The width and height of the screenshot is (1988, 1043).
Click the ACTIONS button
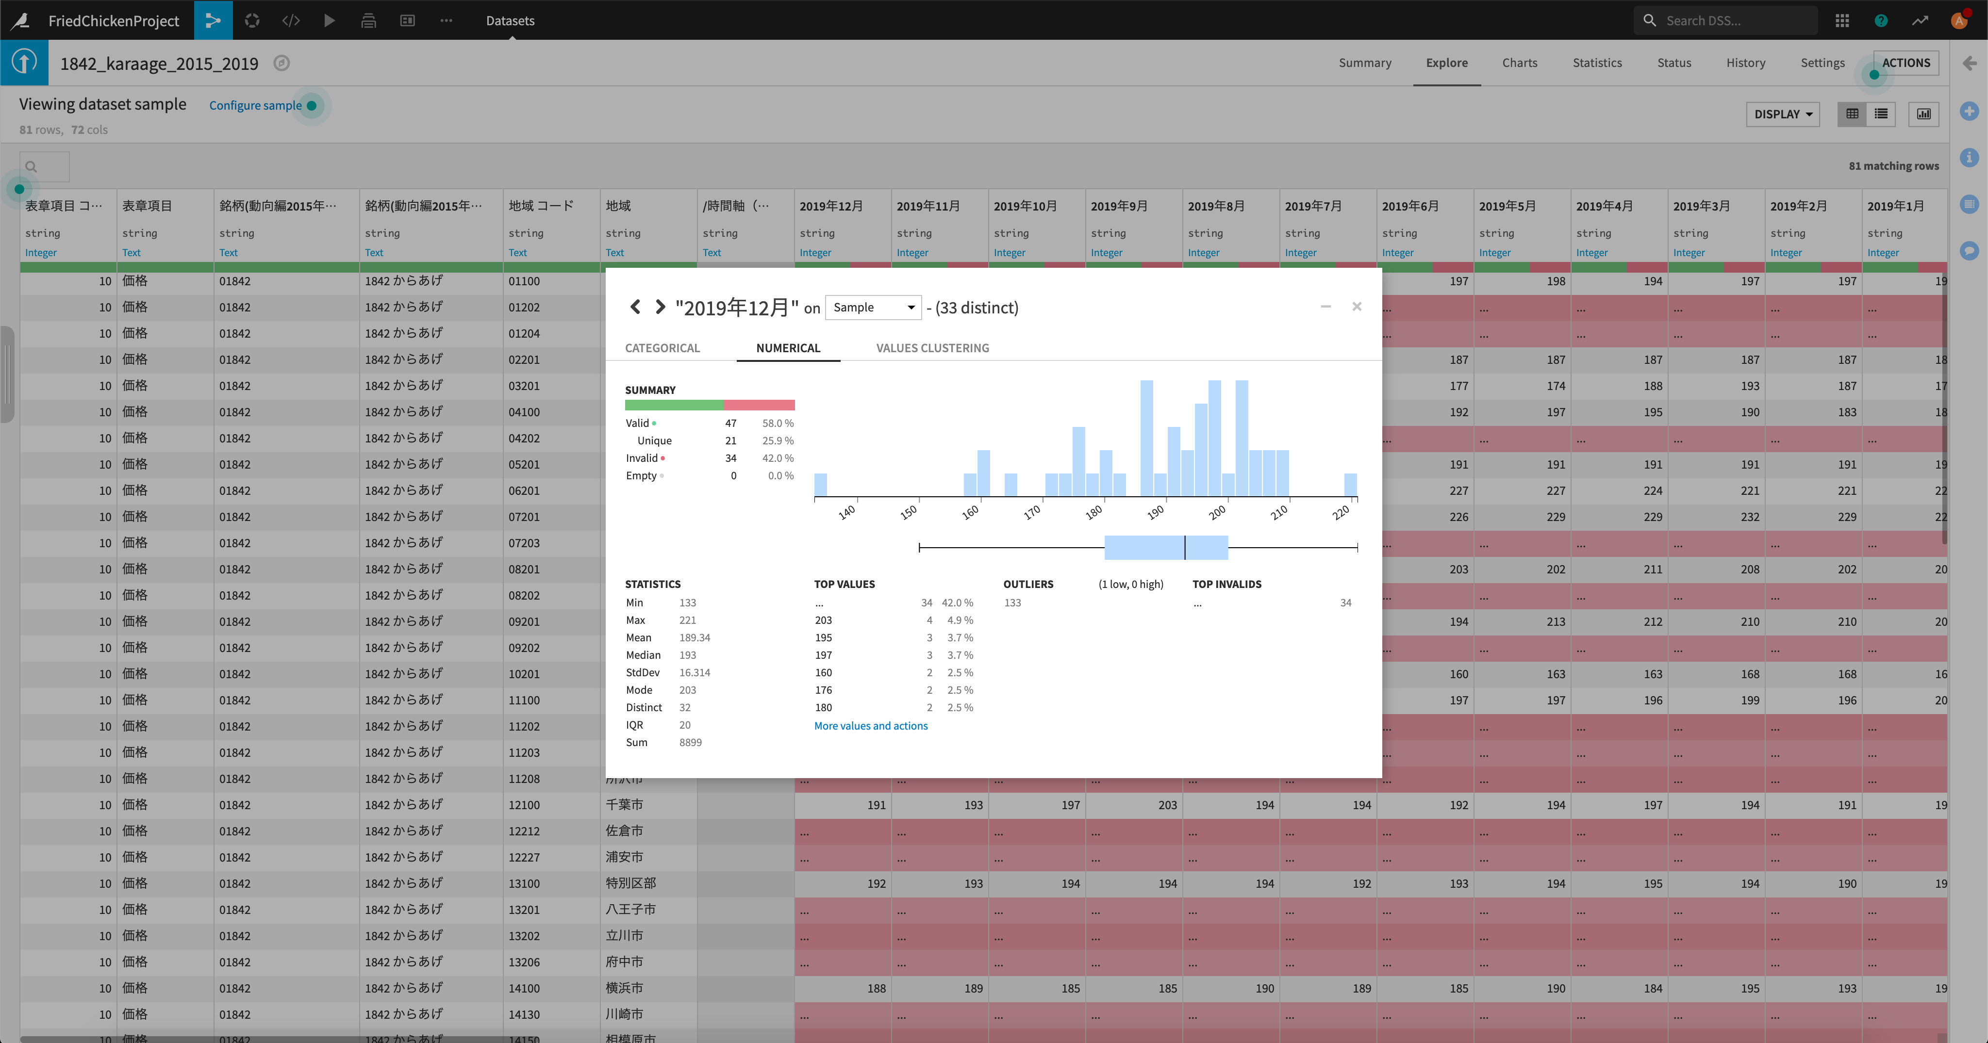(x=1905, y=63)
